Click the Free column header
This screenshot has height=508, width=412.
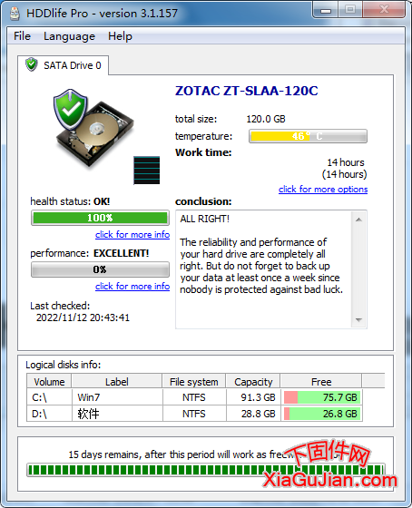pos(321,382)
